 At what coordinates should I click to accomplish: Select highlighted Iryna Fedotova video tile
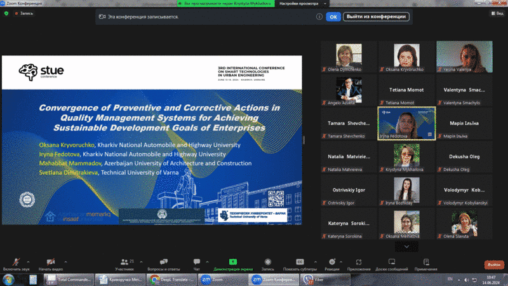(x=406, y=123)
